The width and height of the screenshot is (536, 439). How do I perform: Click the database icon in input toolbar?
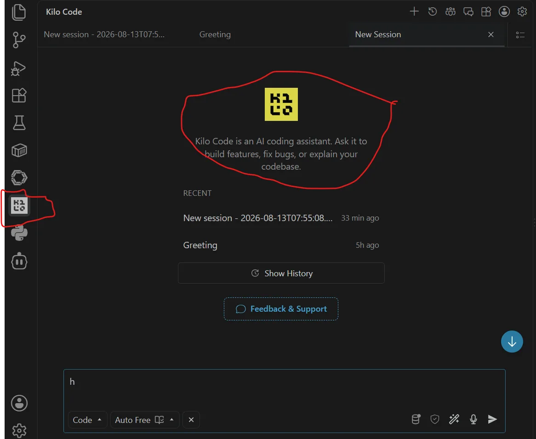(x=416, y=419)
